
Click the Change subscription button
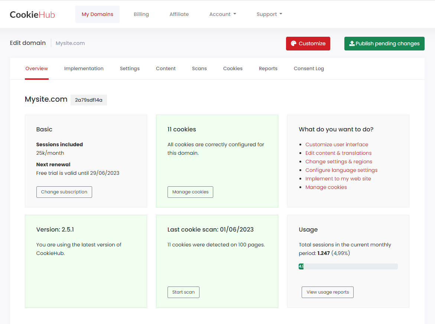point(64,192)
